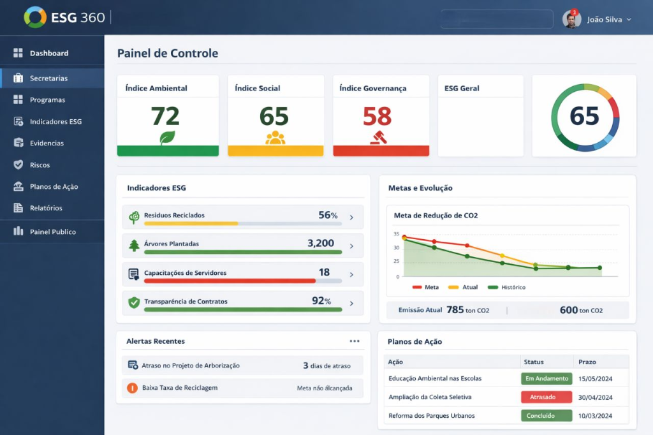Click the gavel icon under Índice Governança
The height and width of the screenshot is (435, 653).
pos(379,138)
